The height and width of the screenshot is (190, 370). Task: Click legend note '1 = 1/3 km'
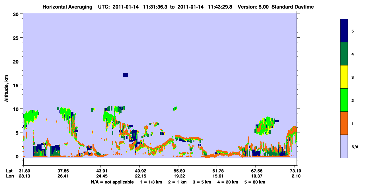tap(151, 182)
